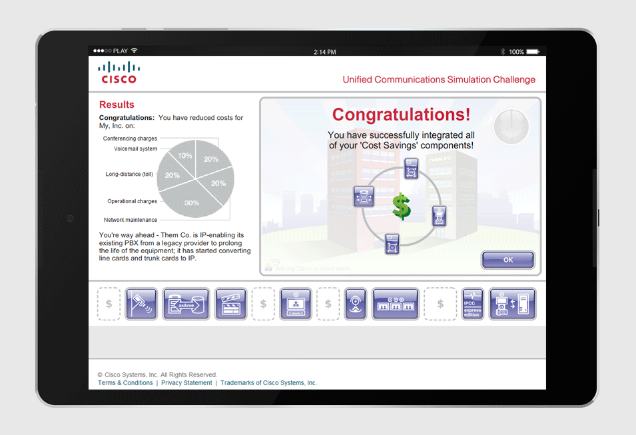
Task: Click the component icon at the top of circle
Action: tap(411, 169)
